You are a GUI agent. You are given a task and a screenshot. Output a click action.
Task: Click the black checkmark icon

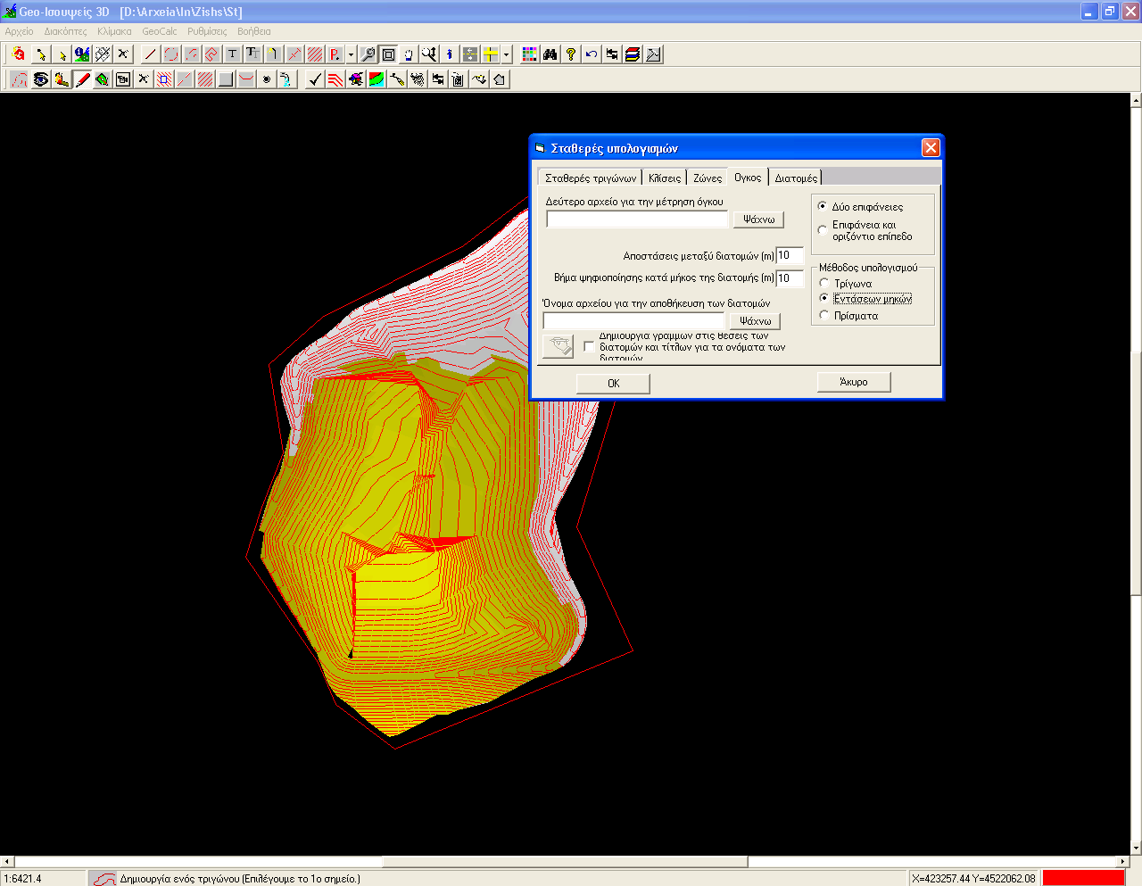[x=315, y=79]
